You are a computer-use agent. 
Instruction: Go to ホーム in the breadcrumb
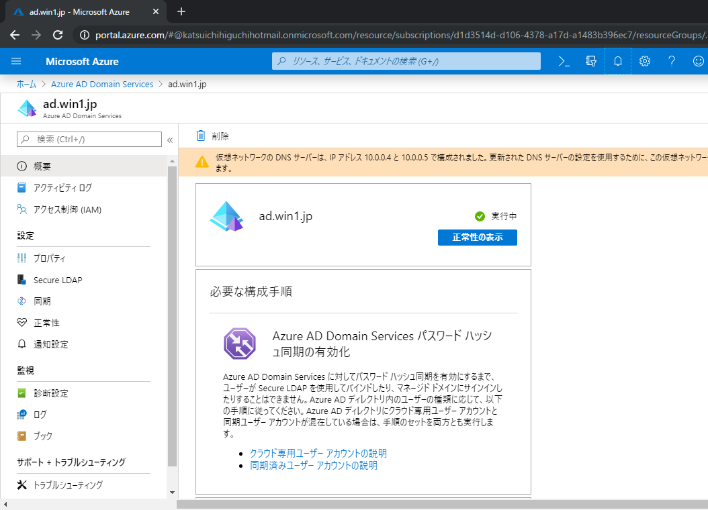pyautogui.click(x=26, y=84)
